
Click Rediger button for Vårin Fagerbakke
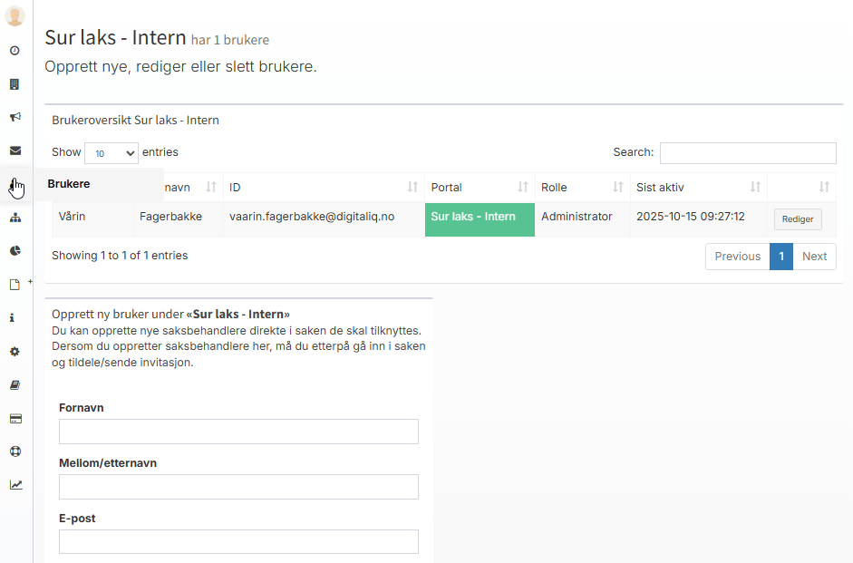click(798, 219)
